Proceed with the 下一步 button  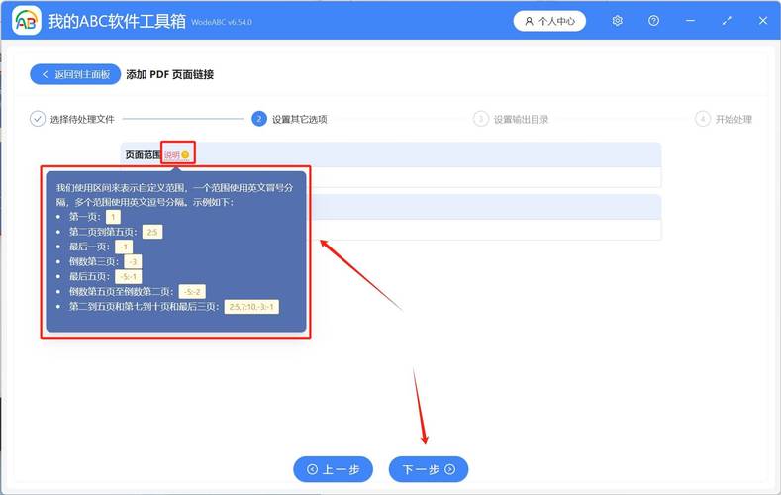(x=429, y=469)
